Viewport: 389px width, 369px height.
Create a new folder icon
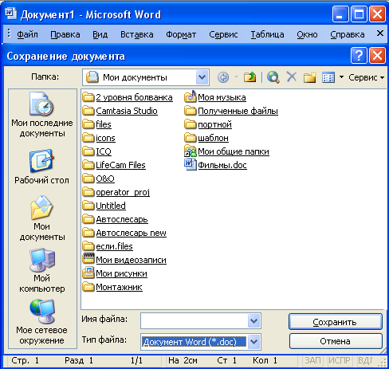(x=310, y=77)
